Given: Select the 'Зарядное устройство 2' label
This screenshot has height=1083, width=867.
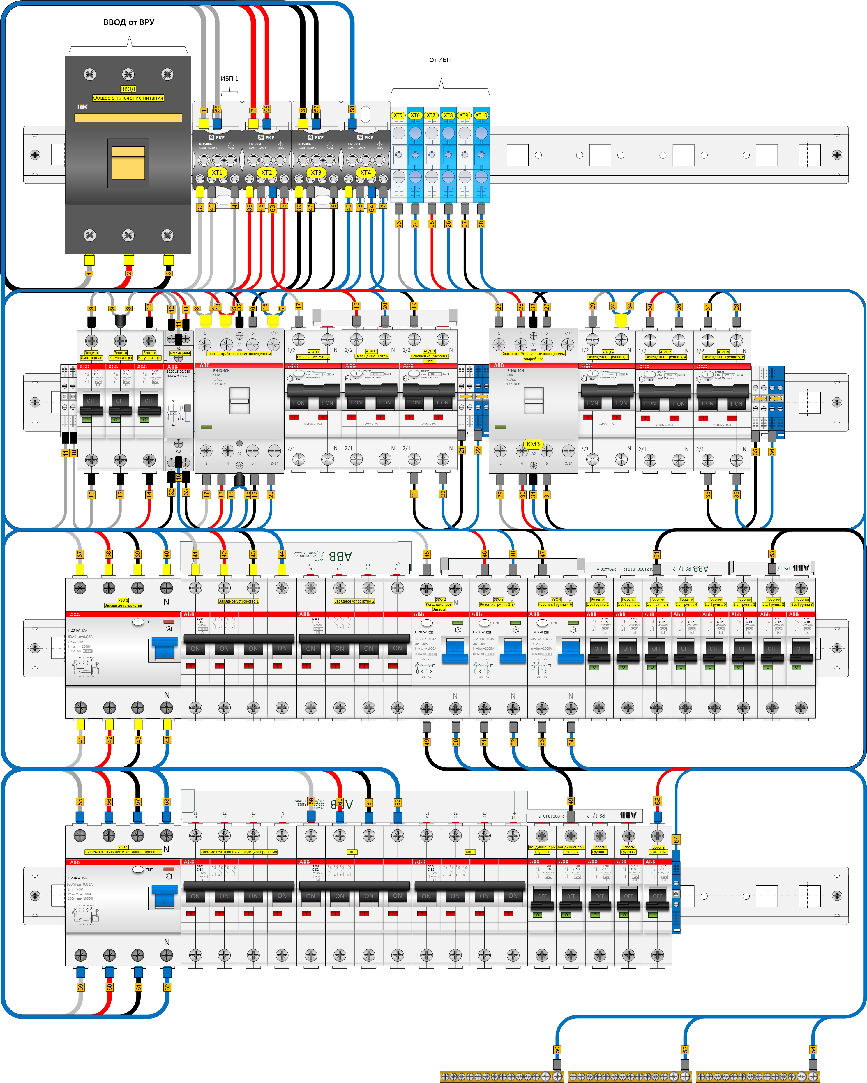Looking at the screenshot, I should (354, 601).
